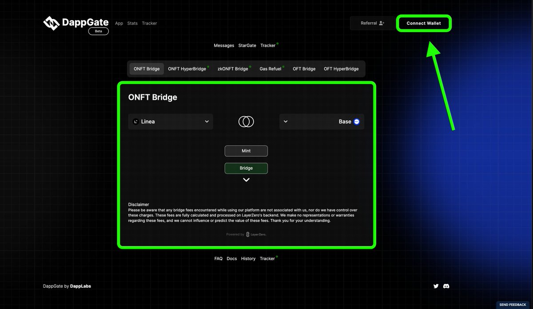
Task: Switch to the ONFT HyperBridge tab
Action: 187,69
